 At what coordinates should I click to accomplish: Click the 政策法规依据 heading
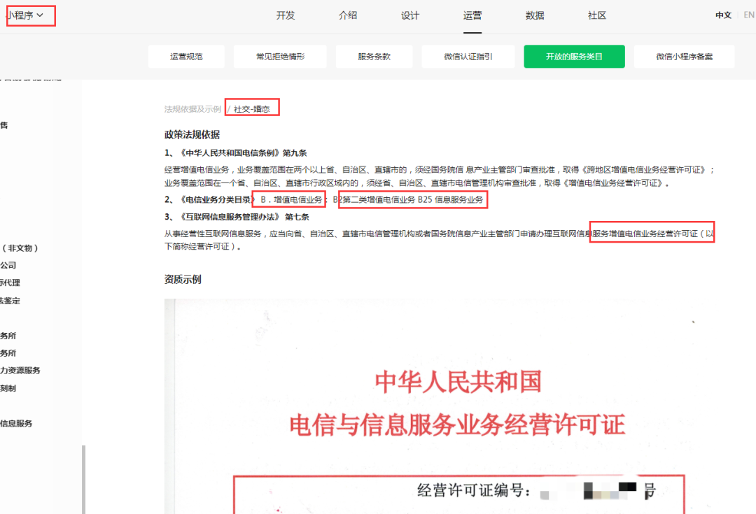coord(192,134)
